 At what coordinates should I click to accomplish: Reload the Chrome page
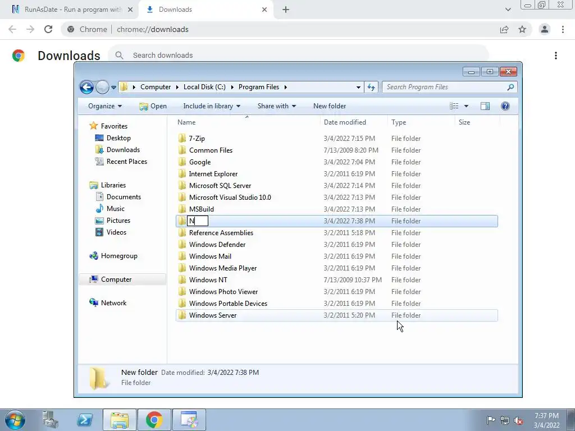48,29
